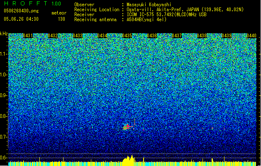This screenshot has width=261, height=166.
Task: Click the Receiving antenna label
Action: pyautogui.click(x=95, y=20)
